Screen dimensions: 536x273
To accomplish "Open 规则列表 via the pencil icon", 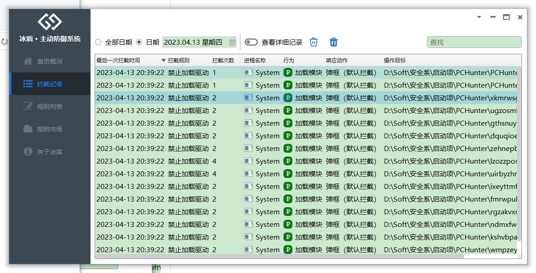I will pos(28,106).
